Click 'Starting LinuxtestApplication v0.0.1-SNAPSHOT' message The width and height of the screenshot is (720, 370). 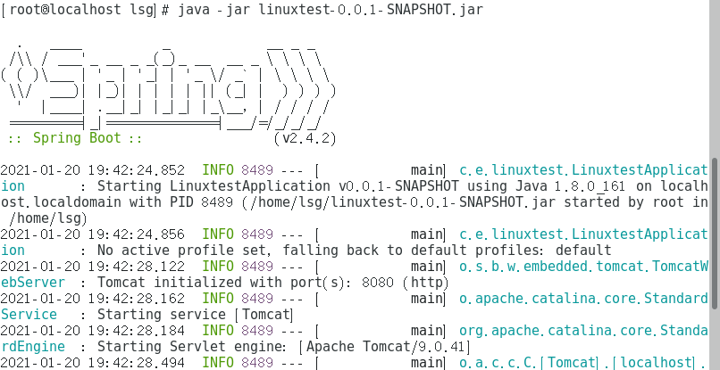pos(278,186)
